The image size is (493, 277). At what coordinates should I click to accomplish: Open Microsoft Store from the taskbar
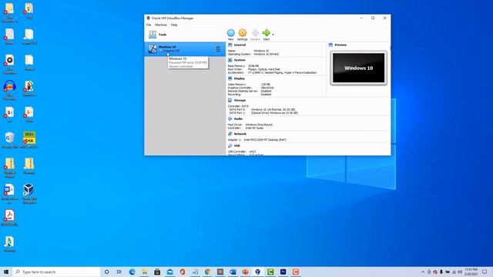(157, 272)
